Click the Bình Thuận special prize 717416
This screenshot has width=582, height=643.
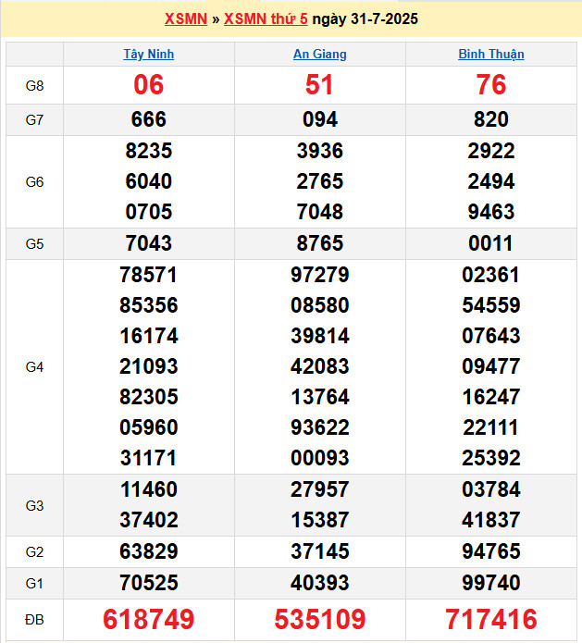[x=490, y=619]
